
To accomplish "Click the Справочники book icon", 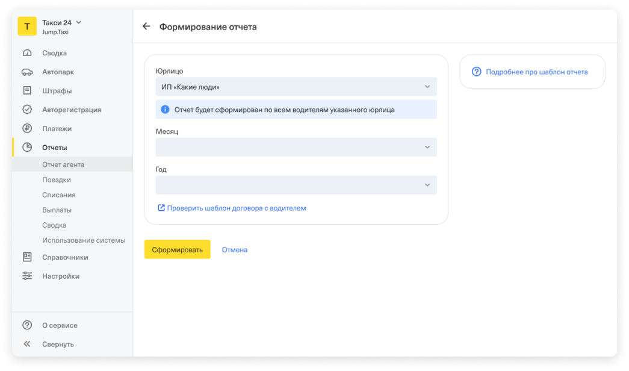I will point(27,257).
